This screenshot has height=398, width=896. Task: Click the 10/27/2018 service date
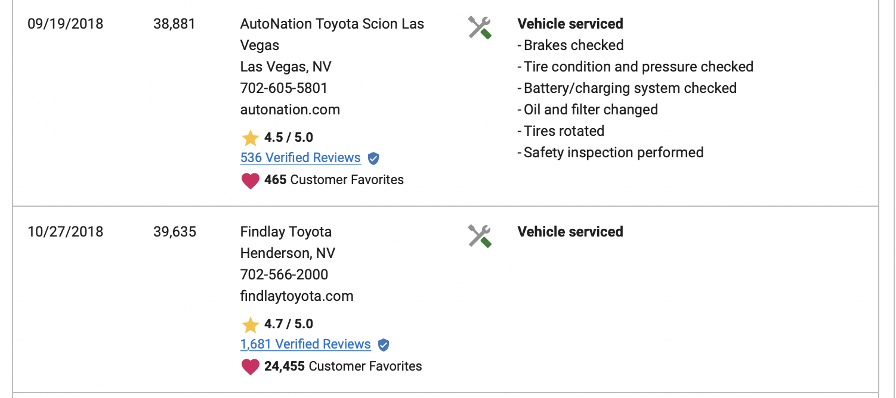point(65,232)
